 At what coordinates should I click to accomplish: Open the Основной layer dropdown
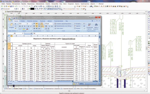coord(14,9)
